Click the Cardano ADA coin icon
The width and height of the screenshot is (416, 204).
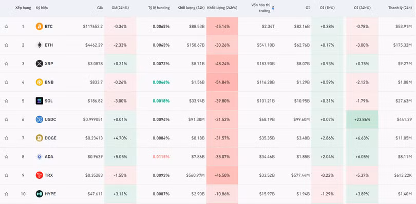click(x=39, y=156)
